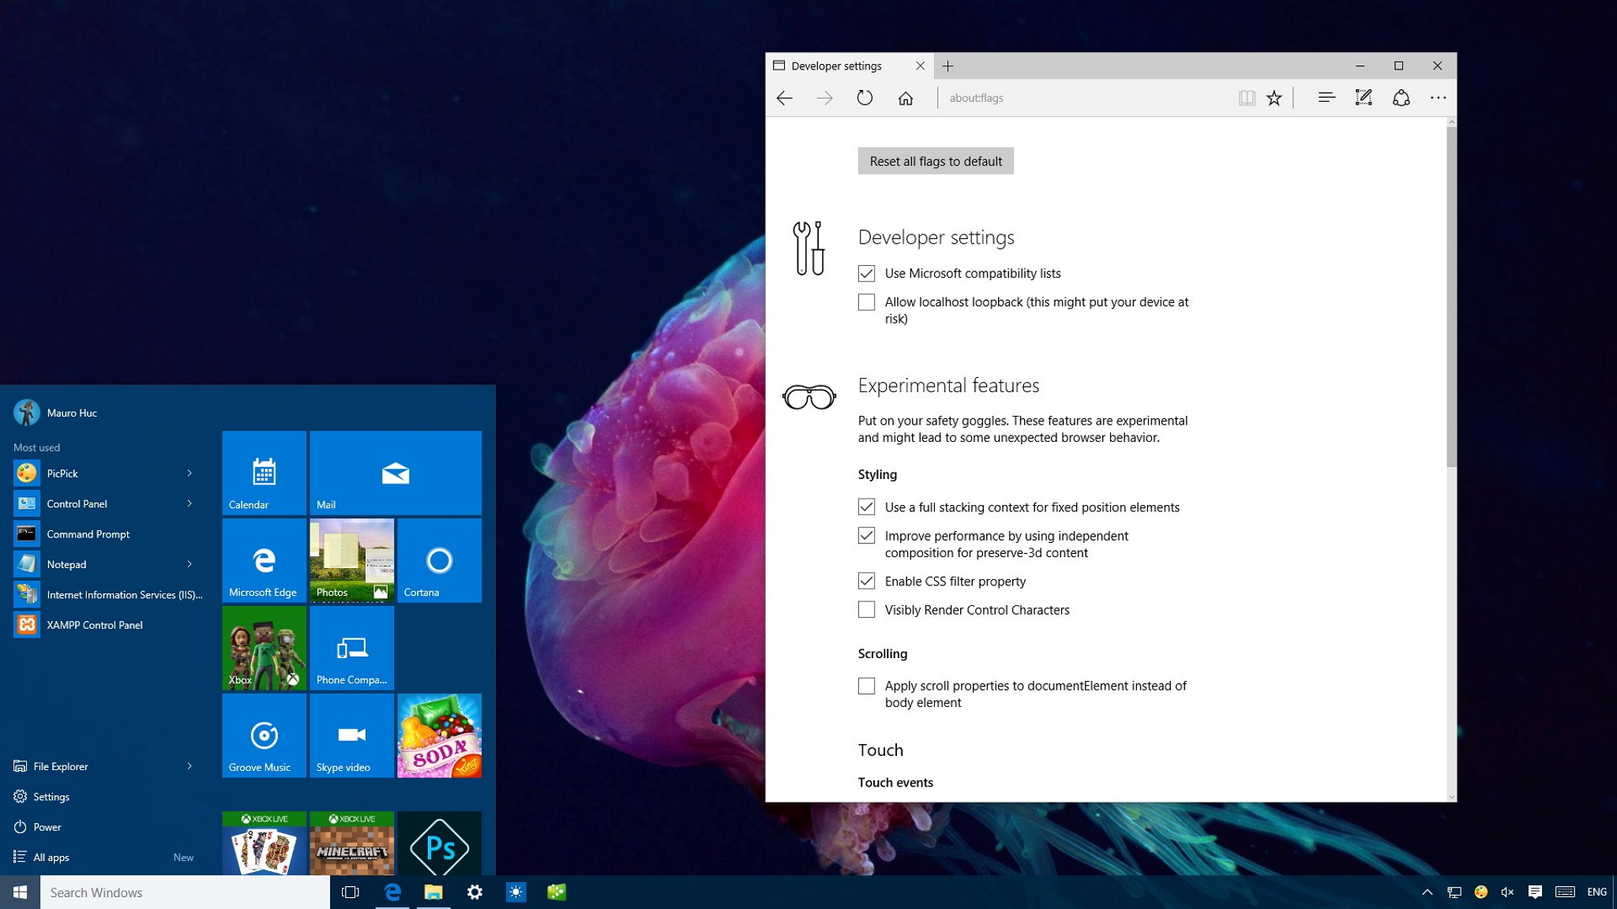Open the Groove Music app tile

coord(262,735)
